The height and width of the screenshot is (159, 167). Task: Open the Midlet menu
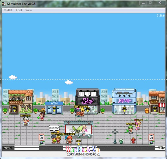[8, 10]
